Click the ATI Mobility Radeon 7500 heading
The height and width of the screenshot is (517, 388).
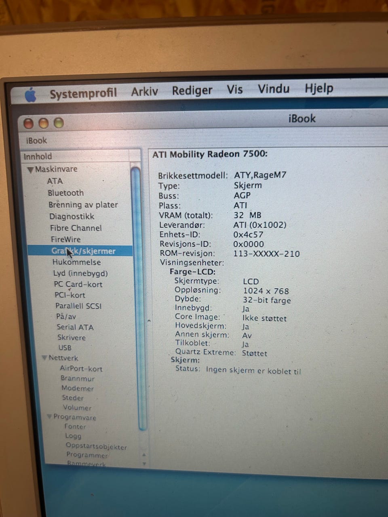210,154
